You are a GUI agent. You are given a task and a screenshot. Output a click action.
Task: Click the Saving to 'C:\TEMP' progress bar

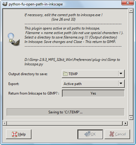click(65, 112)
